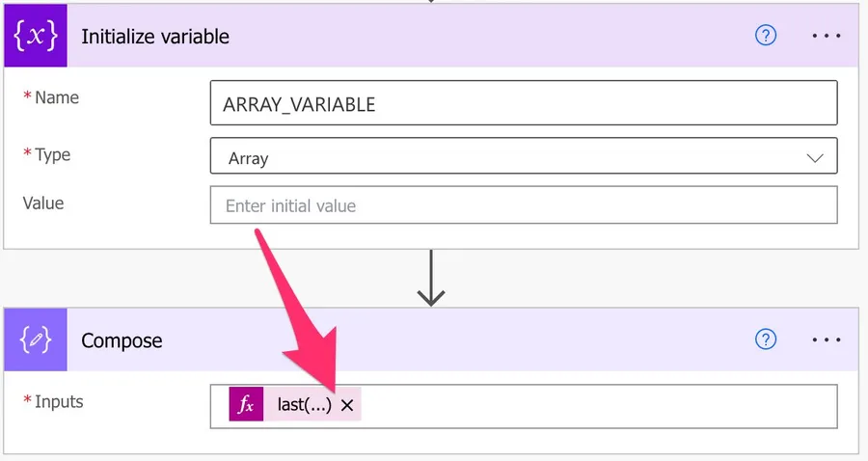Image resolution: width=868 pixels, height=461 pixels.
Task: Click the fx expression icon in Inputs
Action: pyautogui.click(x=246, y=406)
